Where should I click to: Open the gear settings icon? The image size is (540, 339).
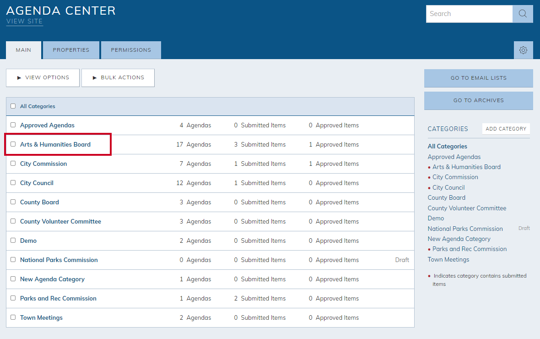[523, 50]
